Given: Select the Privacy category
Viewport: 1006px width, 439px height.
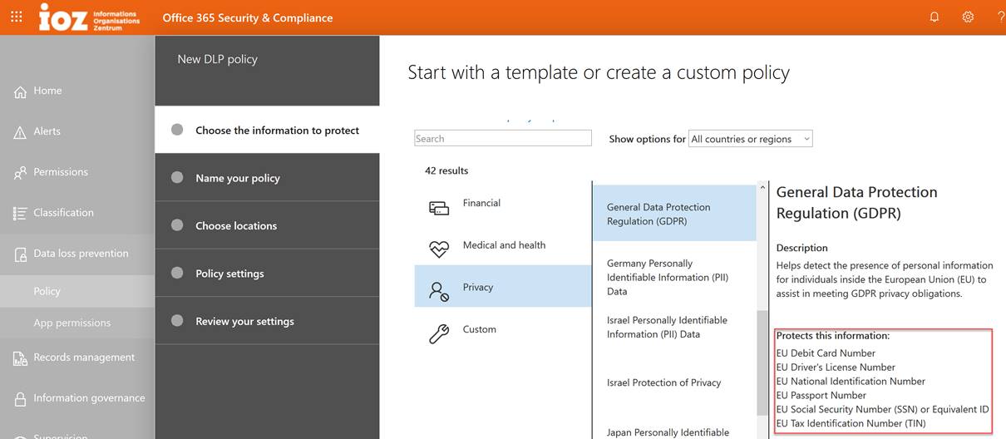Looking at the screenshot, I should pyautogui.click(x=503, y=287).
